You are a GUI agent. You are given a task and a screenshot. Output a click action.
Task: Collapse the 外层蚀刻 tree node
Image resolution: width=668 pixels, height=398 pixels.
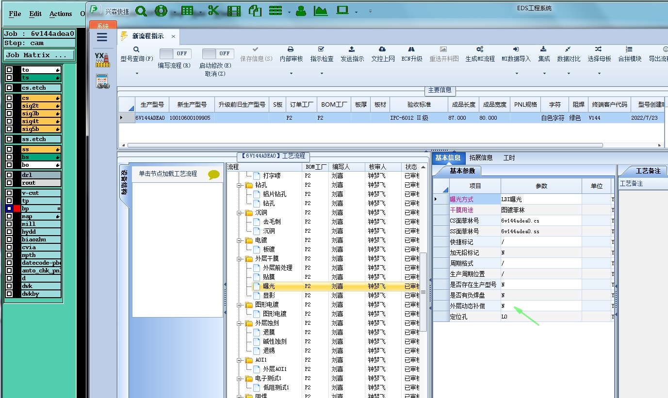(239, 323)
